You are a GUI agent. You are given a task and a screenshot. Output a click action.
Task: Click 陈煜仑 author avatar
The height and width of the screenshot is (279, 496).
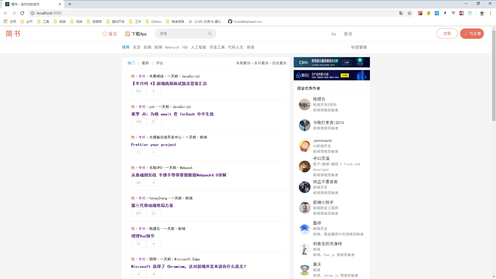pos(304,104)
